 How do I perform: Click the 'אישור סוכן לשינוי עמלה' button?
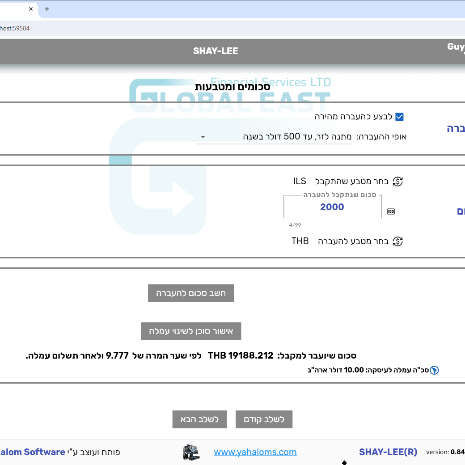[191, 331]
